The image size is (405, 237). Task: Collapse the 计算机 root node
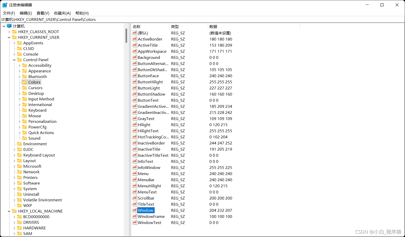click(x=4, y=26)
